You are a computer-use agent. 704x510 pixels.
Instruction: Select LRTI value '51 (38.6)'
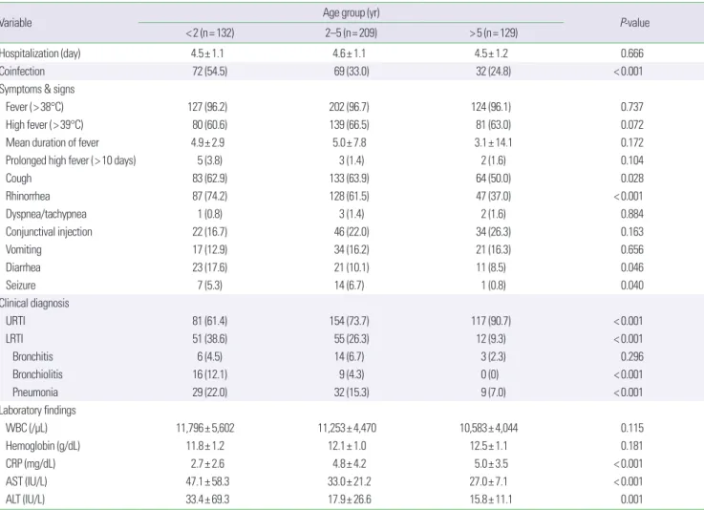tap(210, 339)
